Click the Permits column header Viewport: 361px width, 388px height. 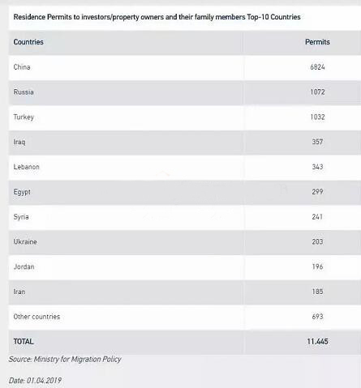[317, 42]
